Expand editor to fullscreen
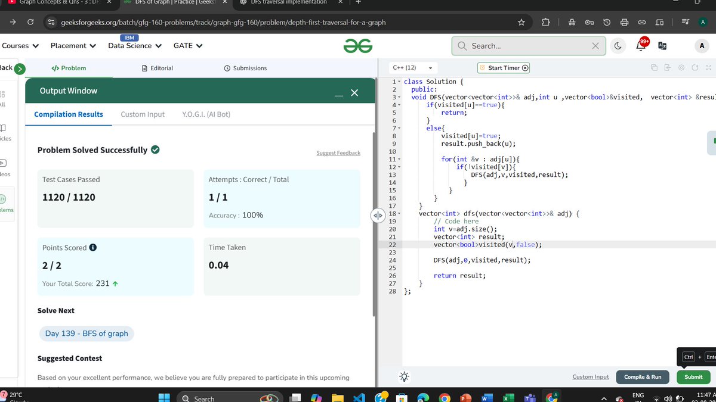716x402 pixels. 708,67
